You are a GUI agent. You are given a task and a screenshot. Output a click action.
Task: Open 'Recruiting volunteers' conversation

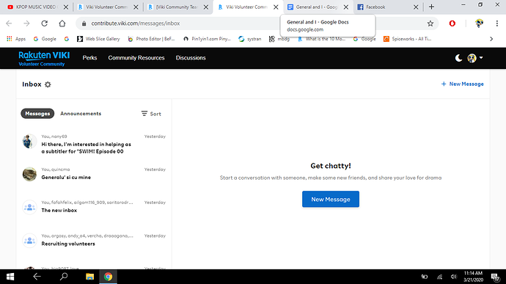click(94, 240)
